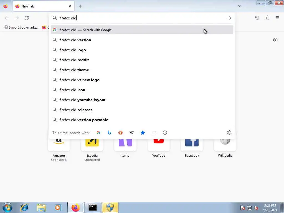Open Windows Media Player from the taskbar
Image resolution: width=284 pixels, height=213 pixels.
click(58, 207)
